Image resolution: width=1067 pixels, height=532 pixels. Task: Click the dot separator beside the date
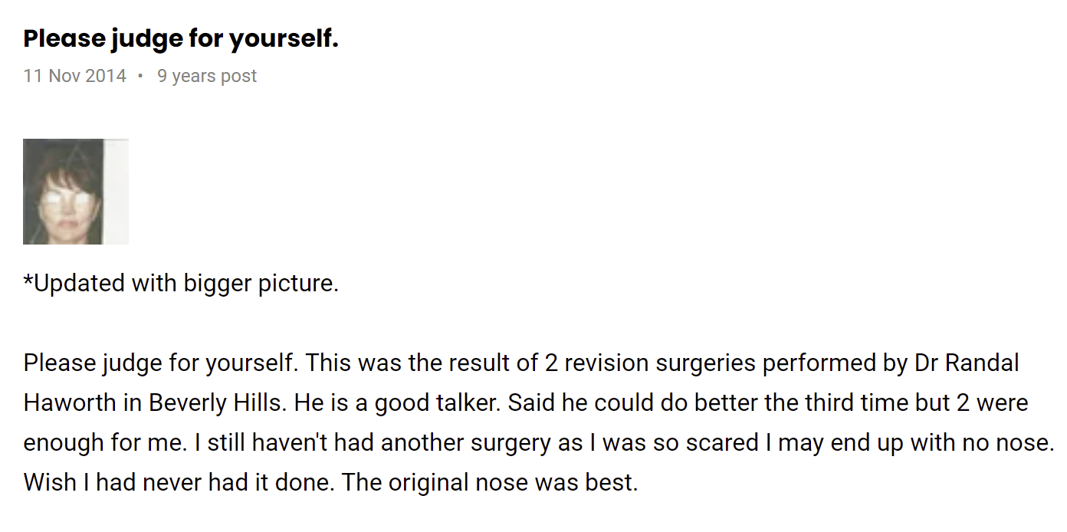pos(141,76)
